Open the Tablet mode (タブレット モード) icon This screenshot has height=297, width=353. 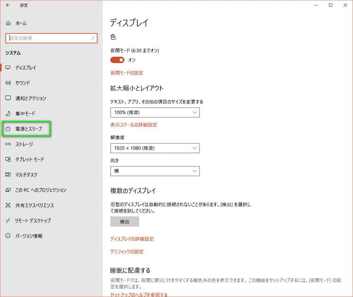9,159
